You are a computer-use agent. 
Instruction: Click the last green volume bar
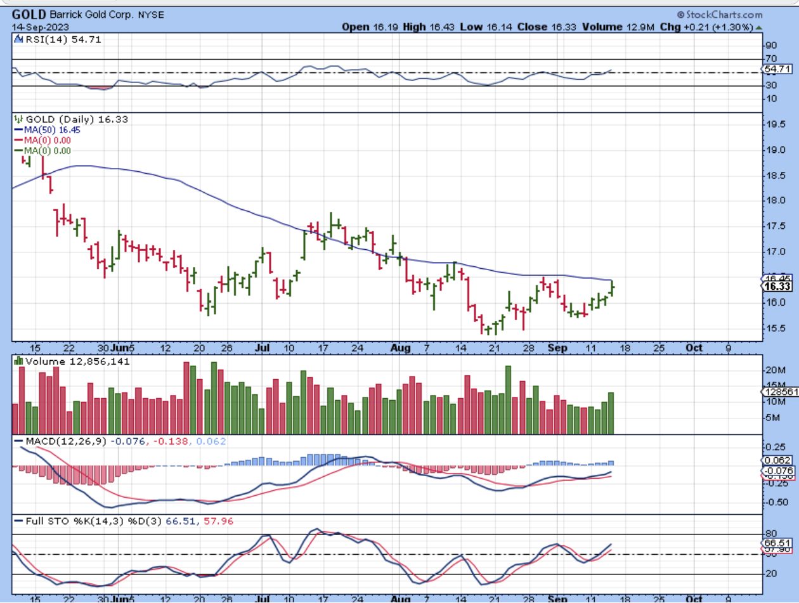pos(611,413)
